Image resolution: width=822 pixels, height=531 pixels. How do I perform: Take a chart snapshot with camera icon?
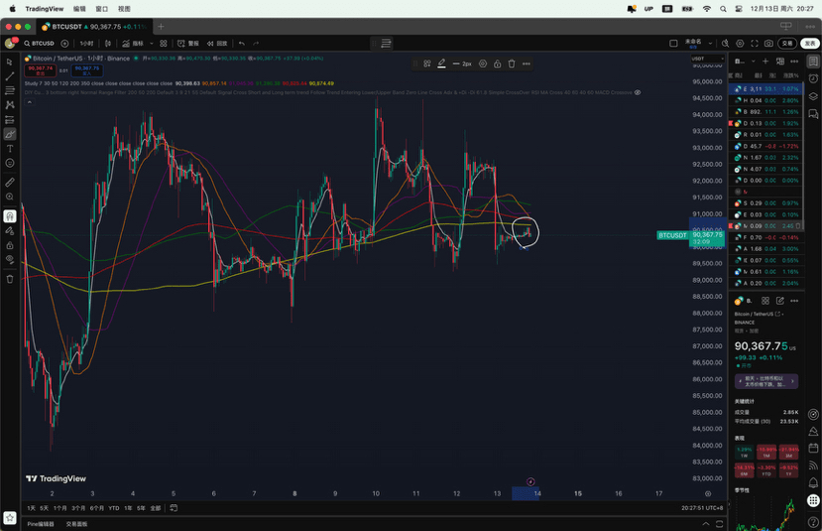[768, 44]
